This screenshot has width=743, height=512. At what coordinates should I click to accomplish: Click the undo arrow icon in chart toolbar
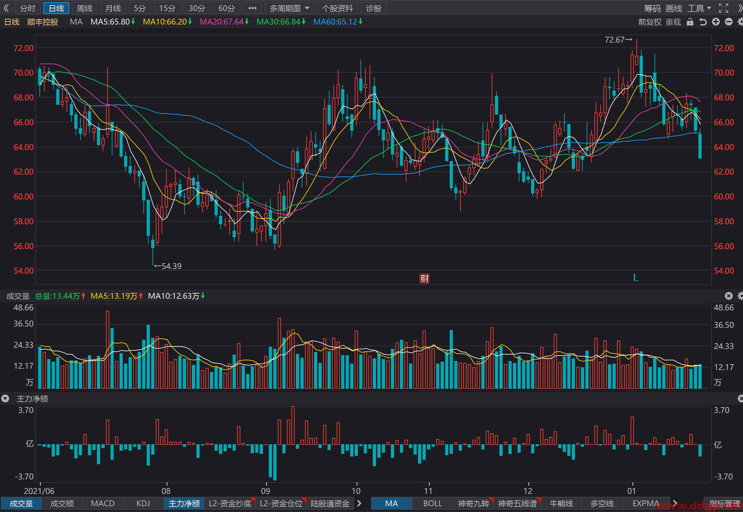tap(703, 22)
